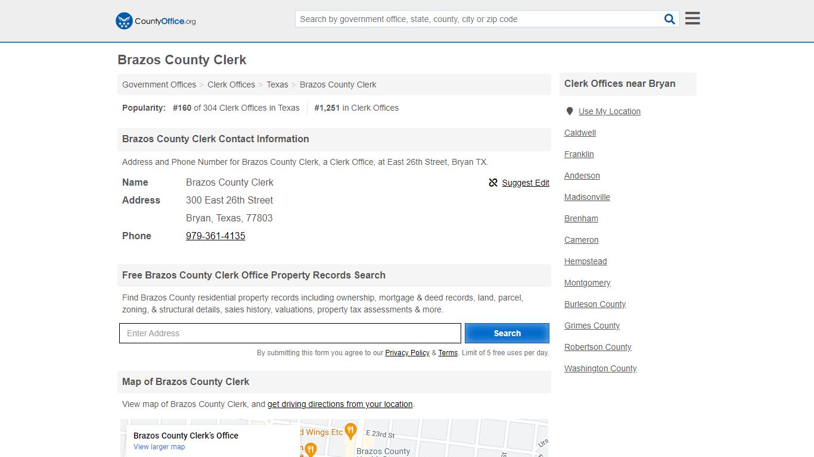814x457 pixels.
Task: Click the #160 popularity rank text
Action: pos(182,108)
